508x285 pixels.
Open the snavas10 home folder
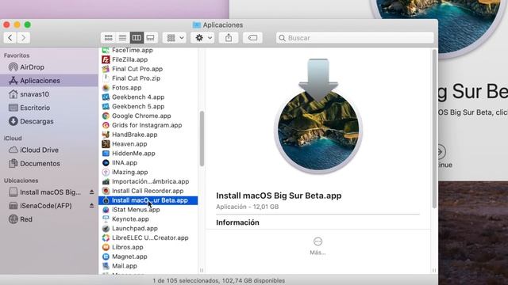pyautogui.click(x=34, y=94)
